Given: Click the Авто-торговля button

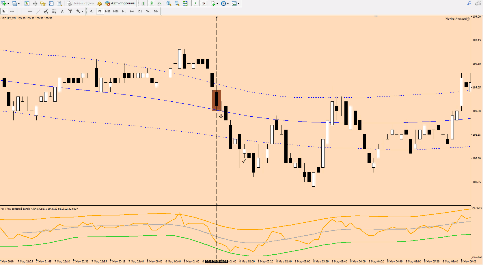Looking at the screenshot, I should click(120, 3).
